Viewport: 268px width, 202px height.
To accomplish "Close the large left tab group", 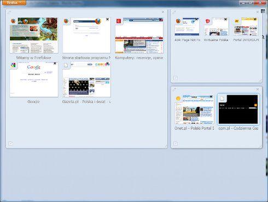I will tap(163, 12).
